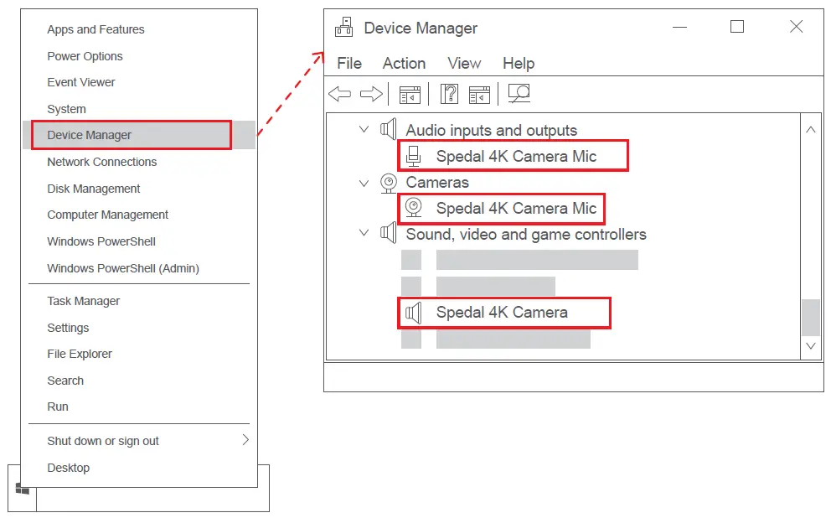Open Disk Management
The width and height of the screenshot is (831, 518).
(x=93, y=189)
